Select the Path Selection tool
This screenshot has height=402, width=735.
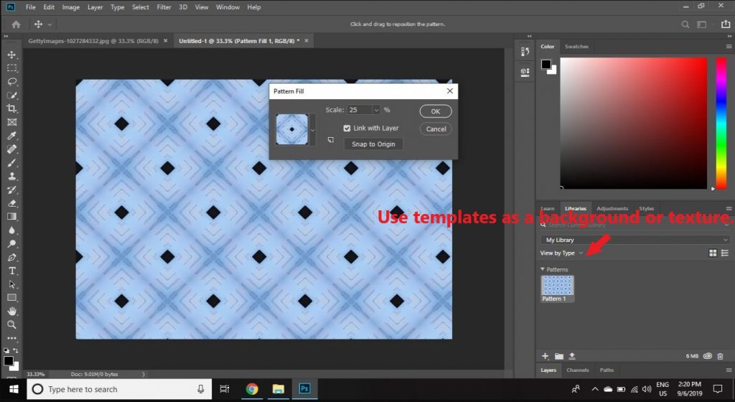tap(11, 284)
